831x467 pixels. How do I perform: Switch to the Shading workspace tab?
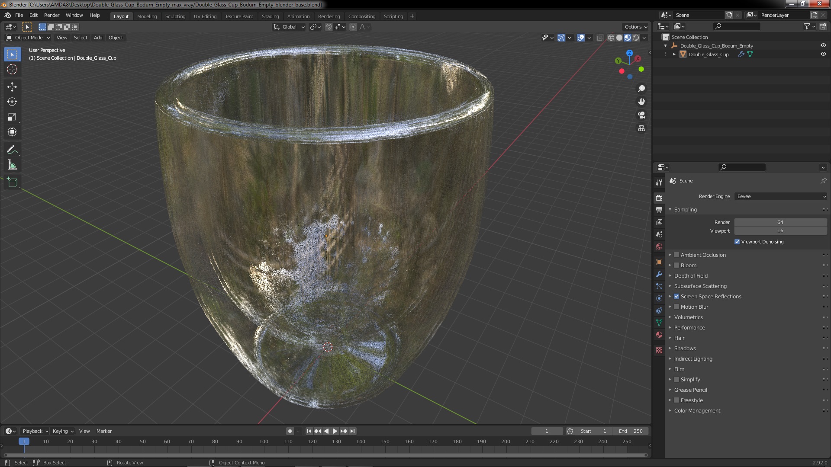click(x=270, y=16)
